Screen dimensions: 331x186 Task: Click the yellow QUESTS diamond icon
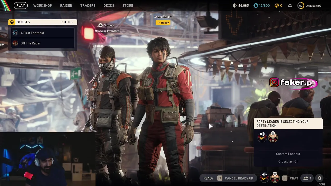[12, 22]
